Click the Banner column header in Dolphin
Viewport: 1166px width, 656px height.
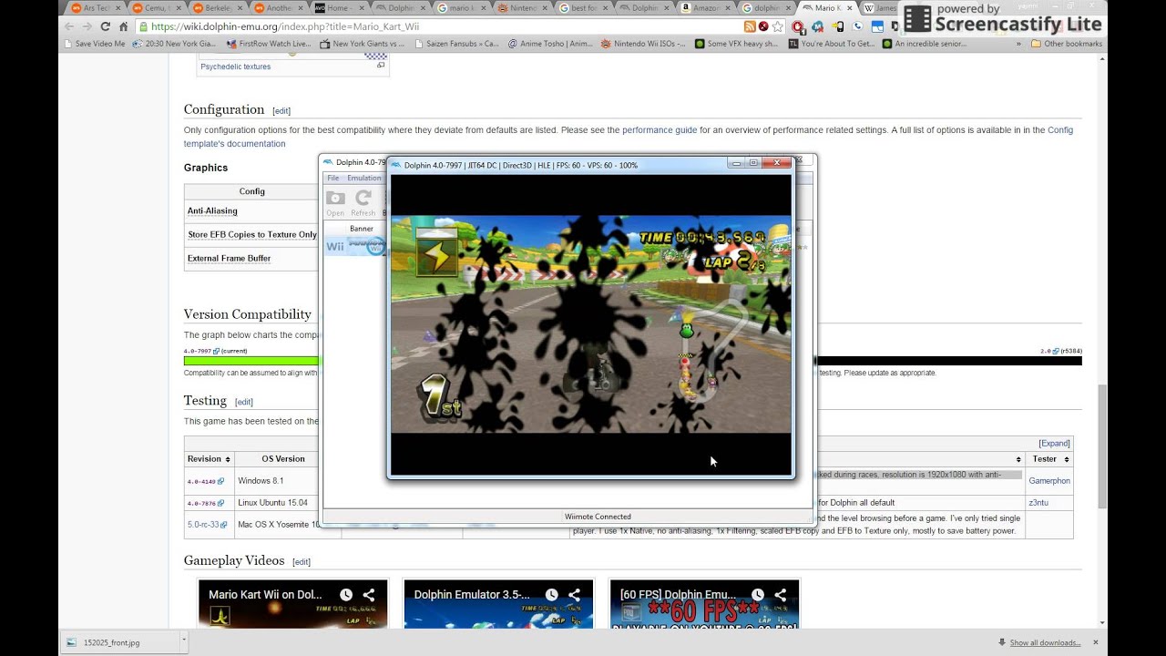click(362, 229)
